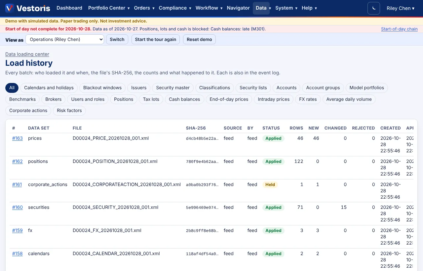Go back to Data loading center

click(27, 54)
